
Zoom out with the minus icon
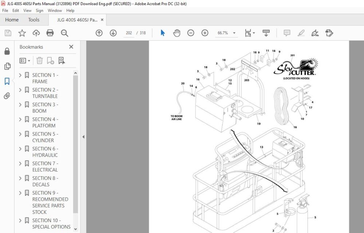191,33
